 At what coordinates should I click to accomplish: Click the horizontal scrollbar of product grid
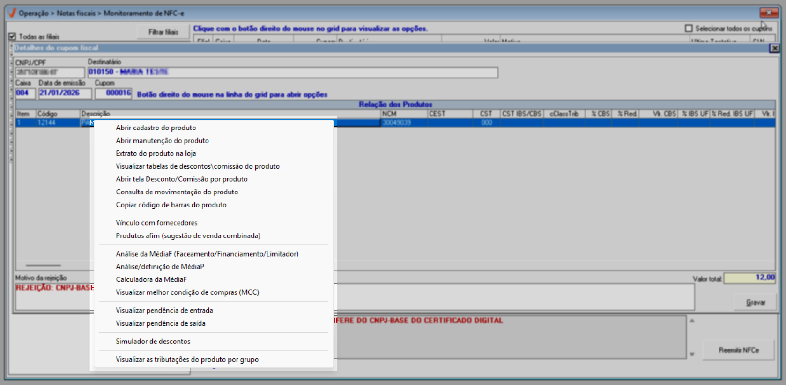coord(43,265)
